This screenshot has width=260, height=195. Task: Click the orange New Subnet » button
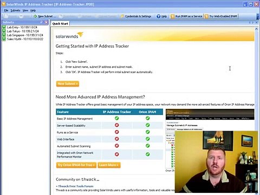point(68,84)
